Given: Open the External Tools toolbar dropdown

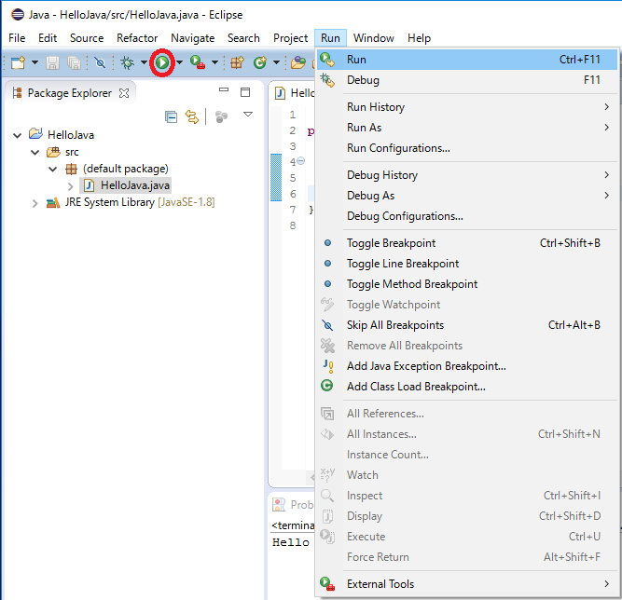Looking at the screenshot, I should [214, 62].
